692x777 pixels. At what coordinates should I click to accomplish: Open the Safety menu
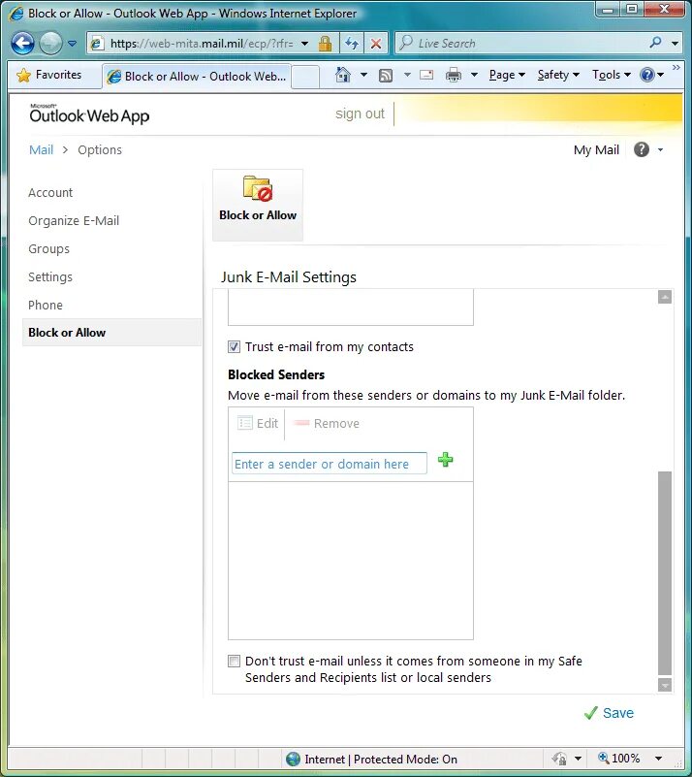(558, 75)
